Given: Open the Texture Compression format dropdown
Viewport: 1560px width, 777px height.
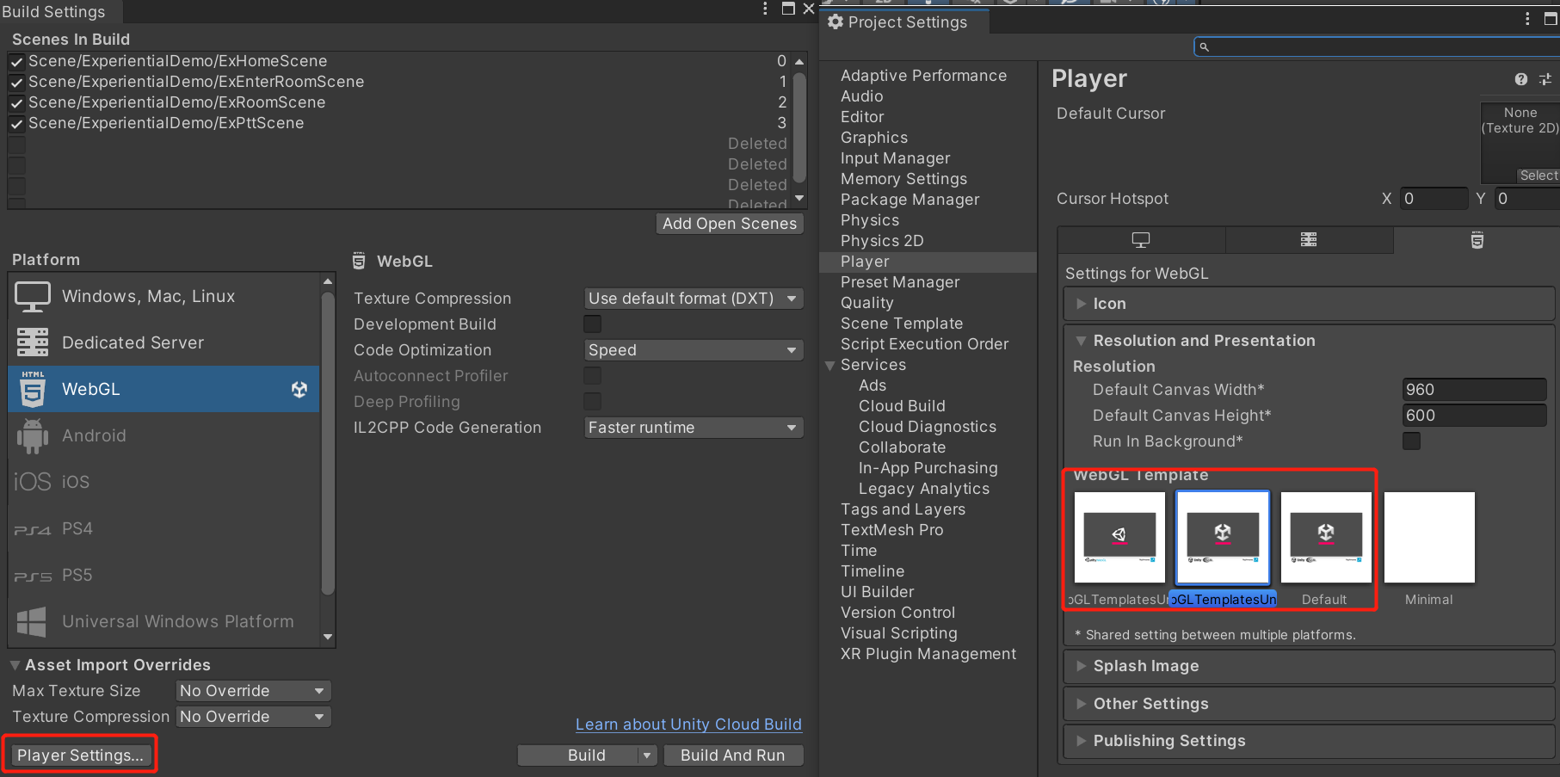Looking at the screenshot, I should 694,299.
